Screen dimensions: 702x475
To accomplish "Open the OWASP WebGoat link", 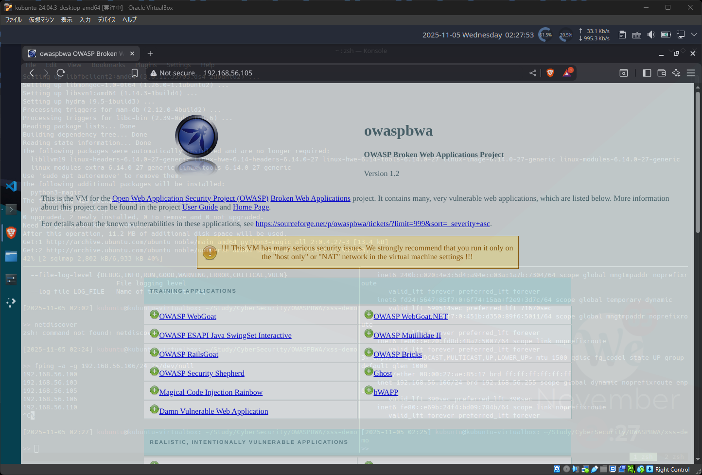I will pos(188,317).
